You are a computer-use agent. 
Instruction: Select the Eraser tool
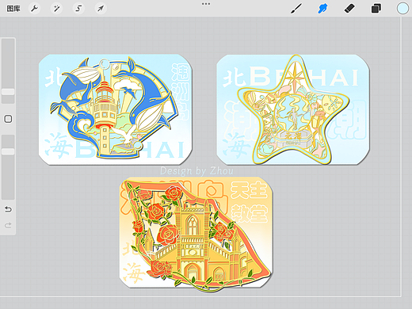click(349, 9)
